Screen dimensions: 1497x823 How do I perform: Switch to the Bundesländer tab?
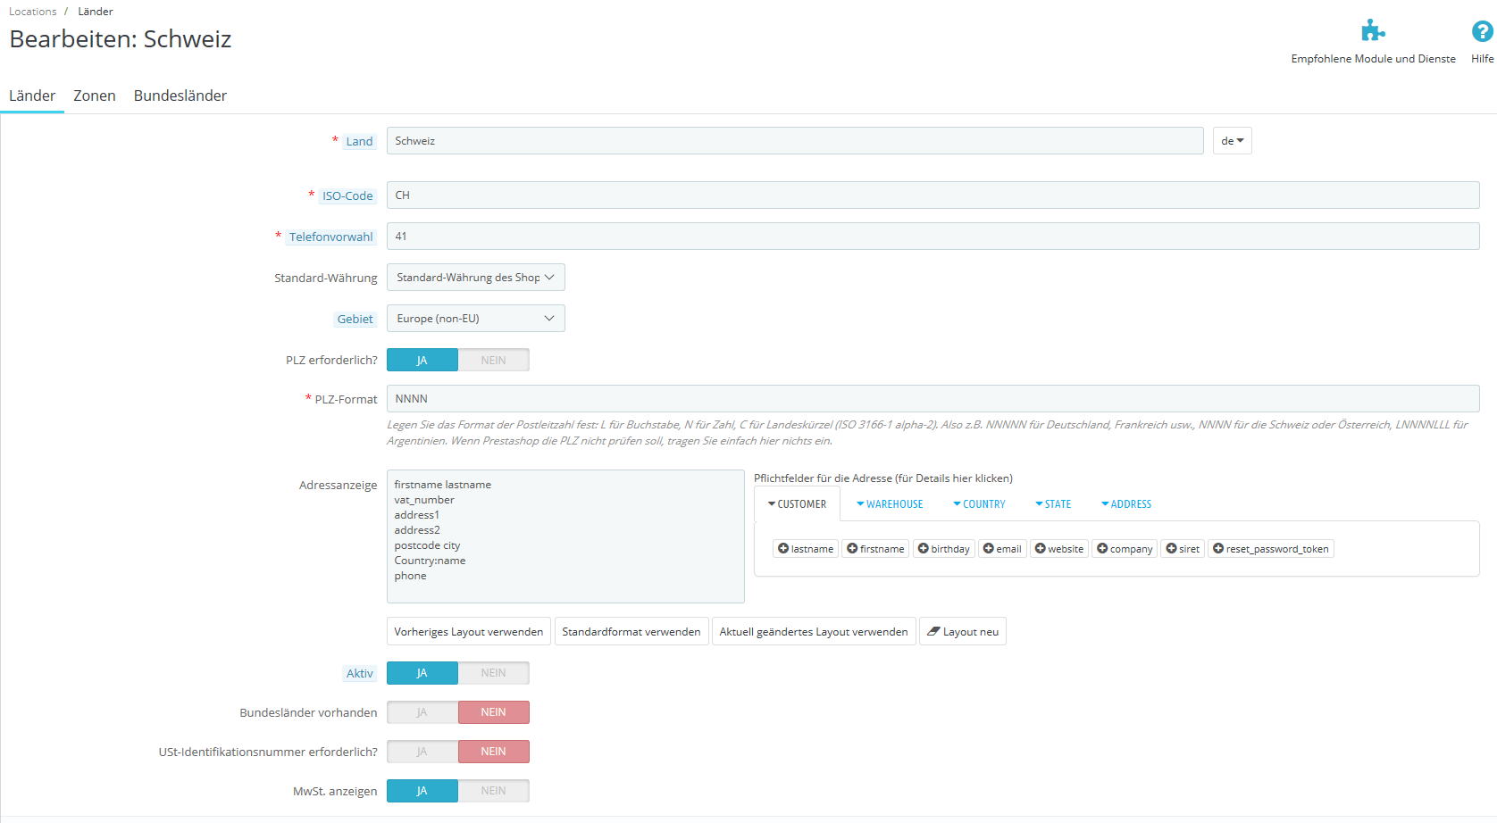click(180, 96)
